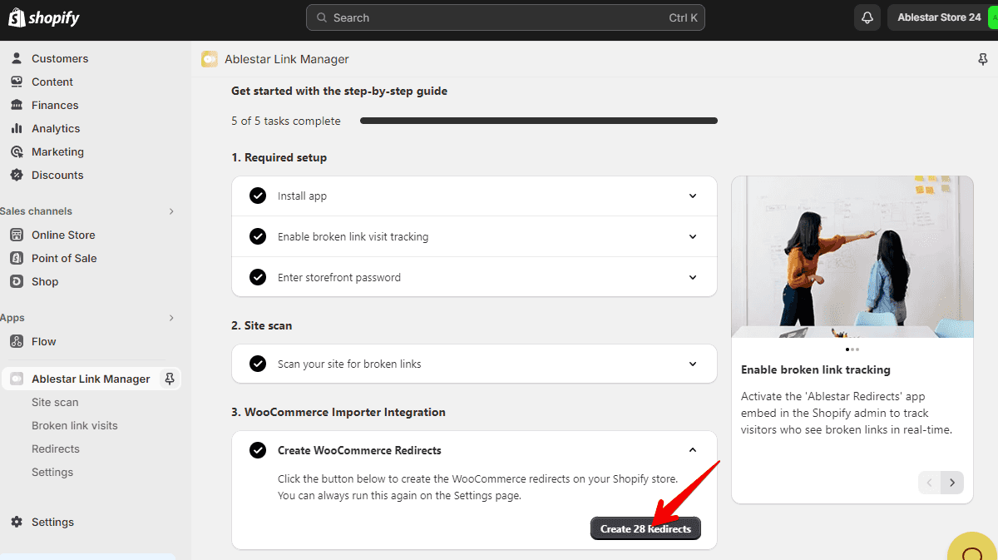Click '5 of 5 tasks complete' text
The width and height of the screenshot is (998, 560).
tap(286, 121)
